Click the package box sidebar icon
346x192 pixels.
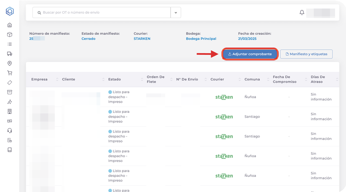pos(10,34)
